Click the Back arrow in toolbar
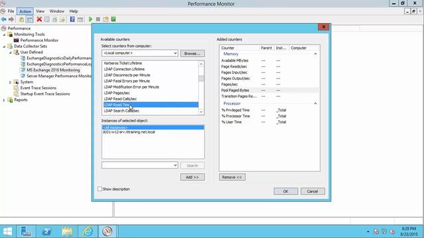This screenshot has width=424, height=238. click(4, 19)
